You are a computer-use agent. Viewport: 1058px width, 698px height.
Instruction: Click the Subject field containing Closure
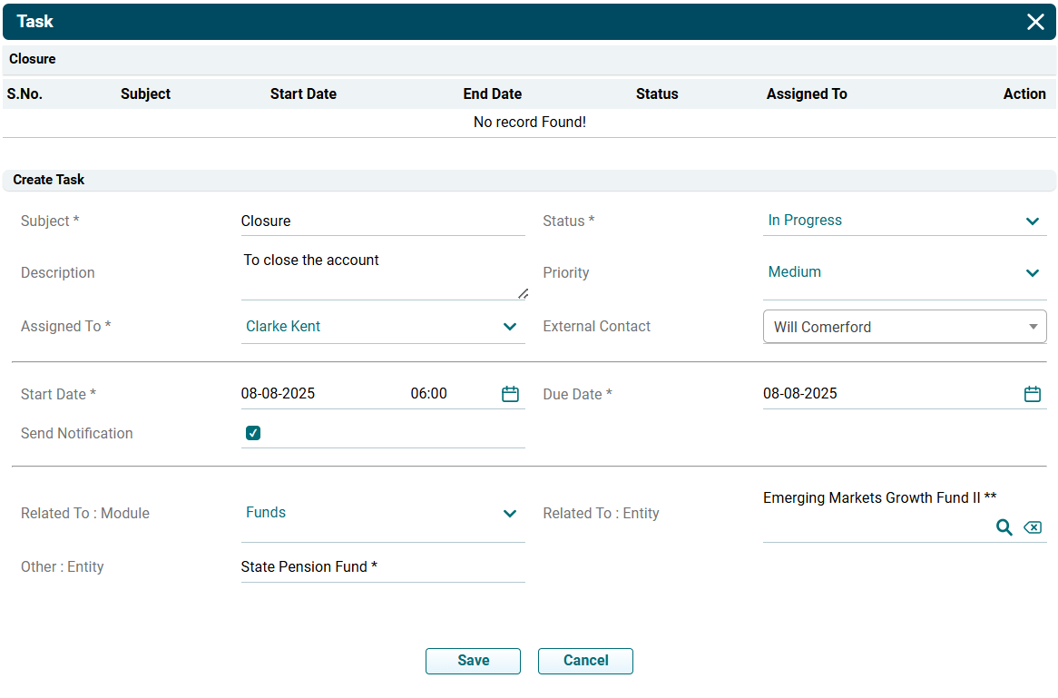pos(383,221)
